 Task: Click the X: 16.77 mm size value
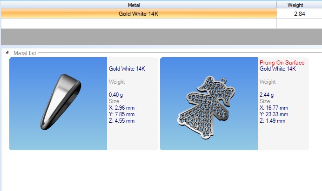(274, 108)
